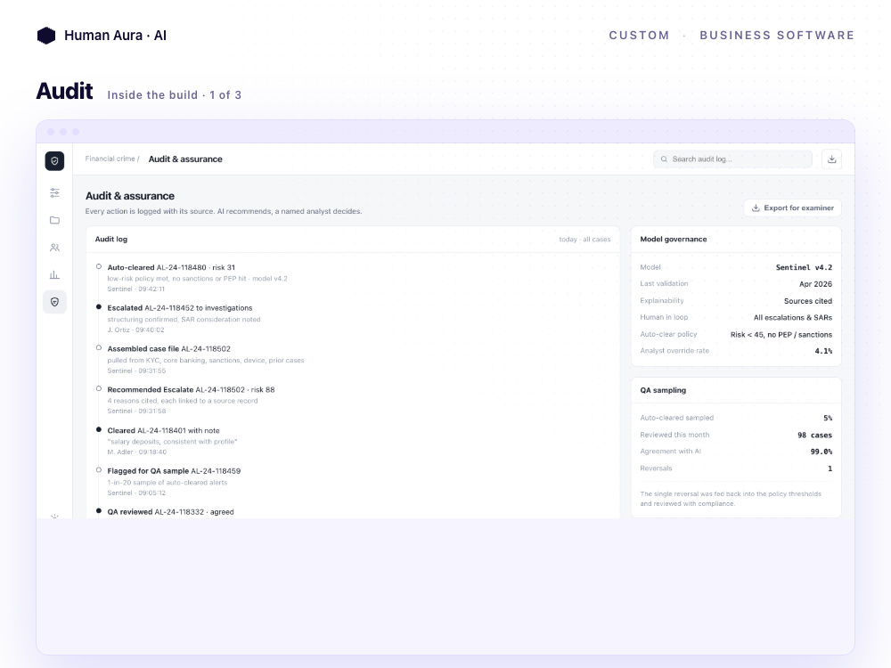891x668 pixels.
Task: Click the filled marker beside the Cleared entry
Action: click(x=99, y=429)
